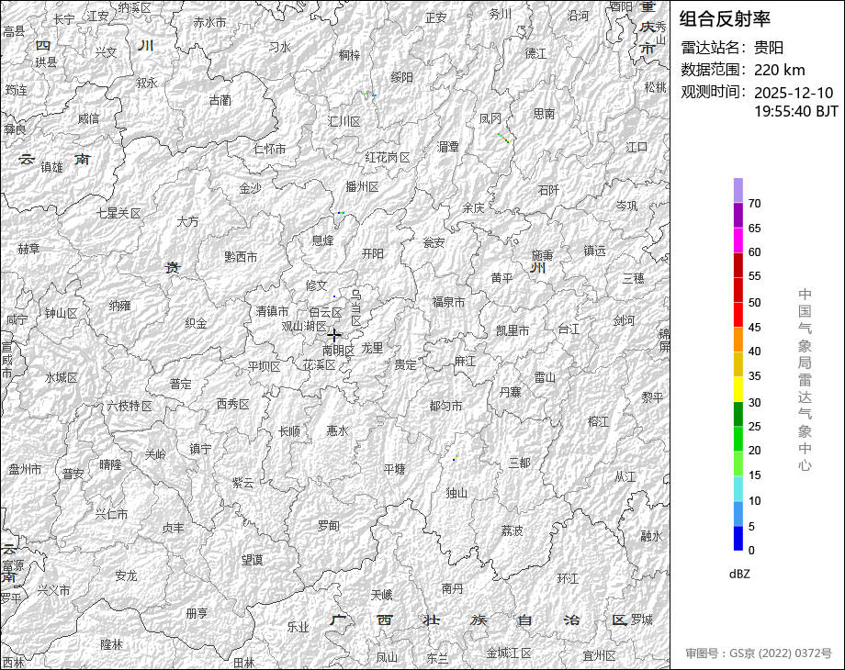Image resolution: width=845 pixels, height=670 pixels.
Task: Click the 独山 map label
Action: pyautogui.click(x=456, y=493)
